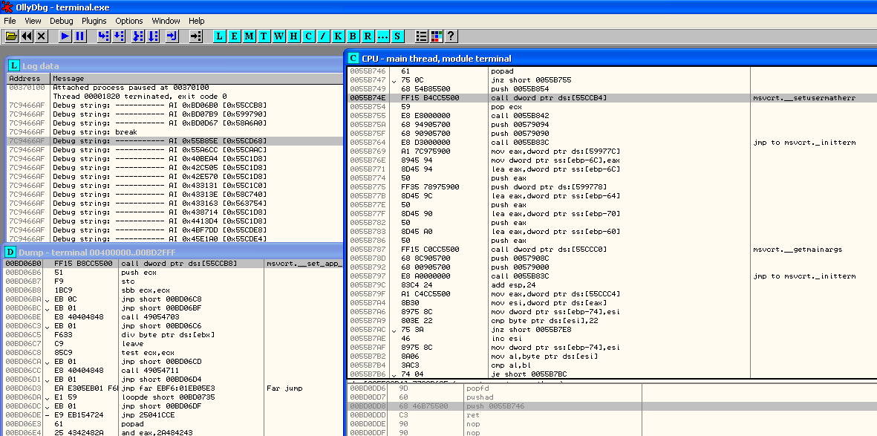Open the Call stack K button
This screenshot has width=877, height=436.
(338, 36)
